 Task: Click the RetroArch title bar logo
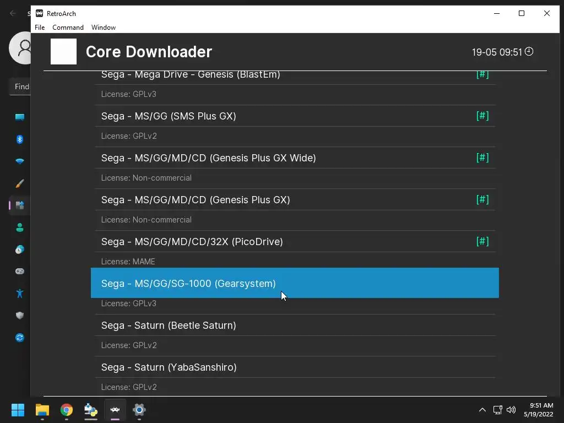coord(39,13)
